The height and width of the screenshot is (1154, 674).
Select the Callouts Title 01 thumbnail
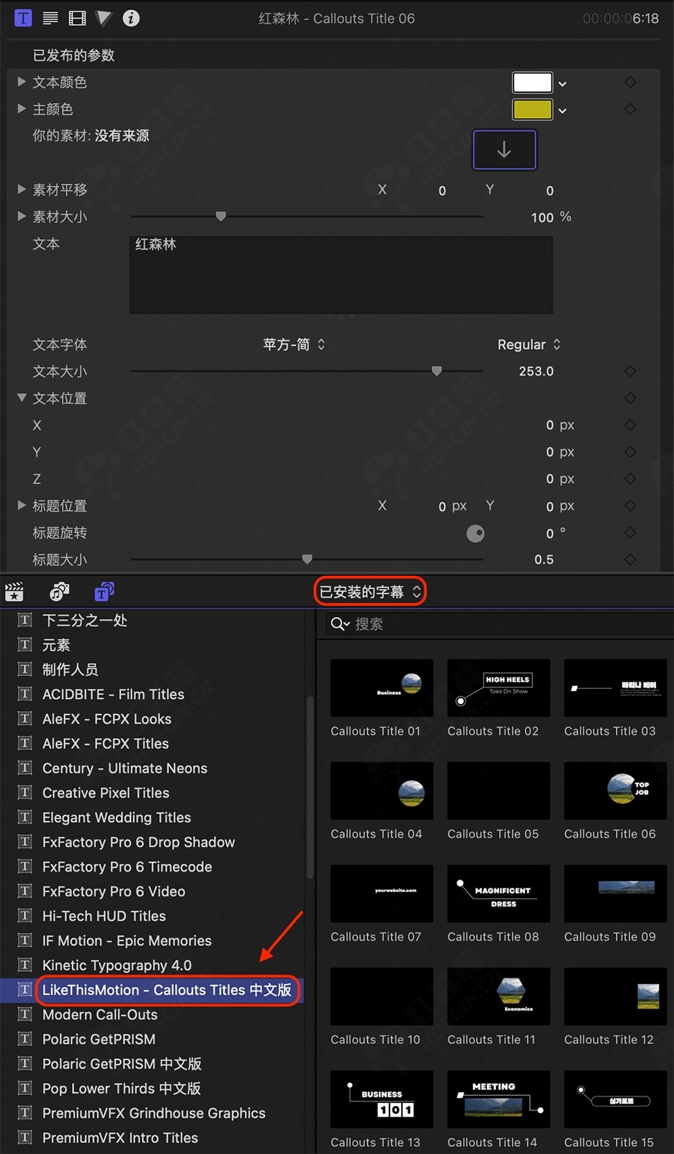tap(382, 688)
